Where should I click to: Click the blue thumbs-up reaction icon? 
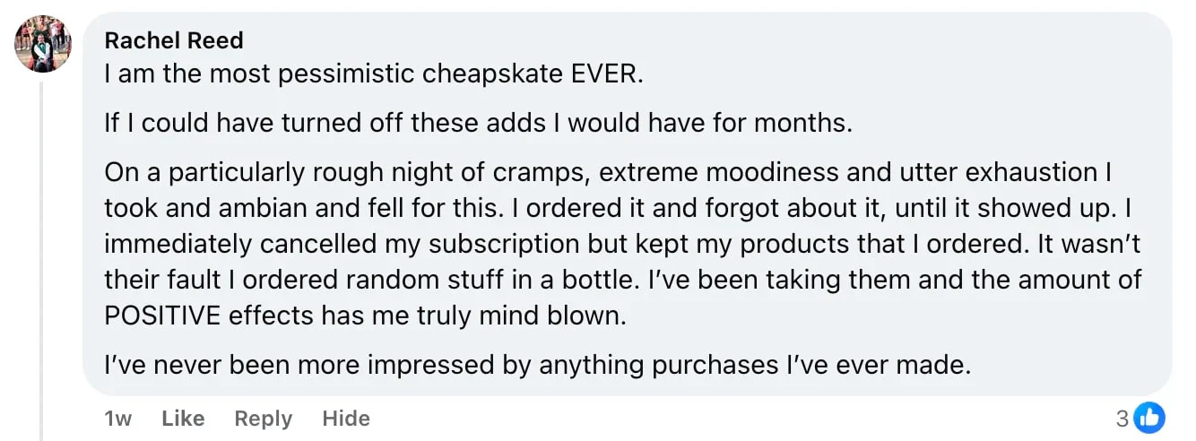click(1149, 418)
